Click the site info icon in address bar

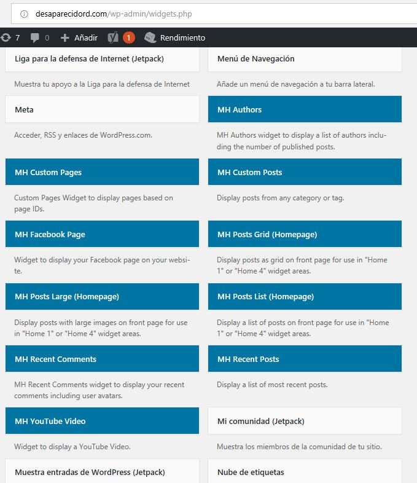coord(24,14)
